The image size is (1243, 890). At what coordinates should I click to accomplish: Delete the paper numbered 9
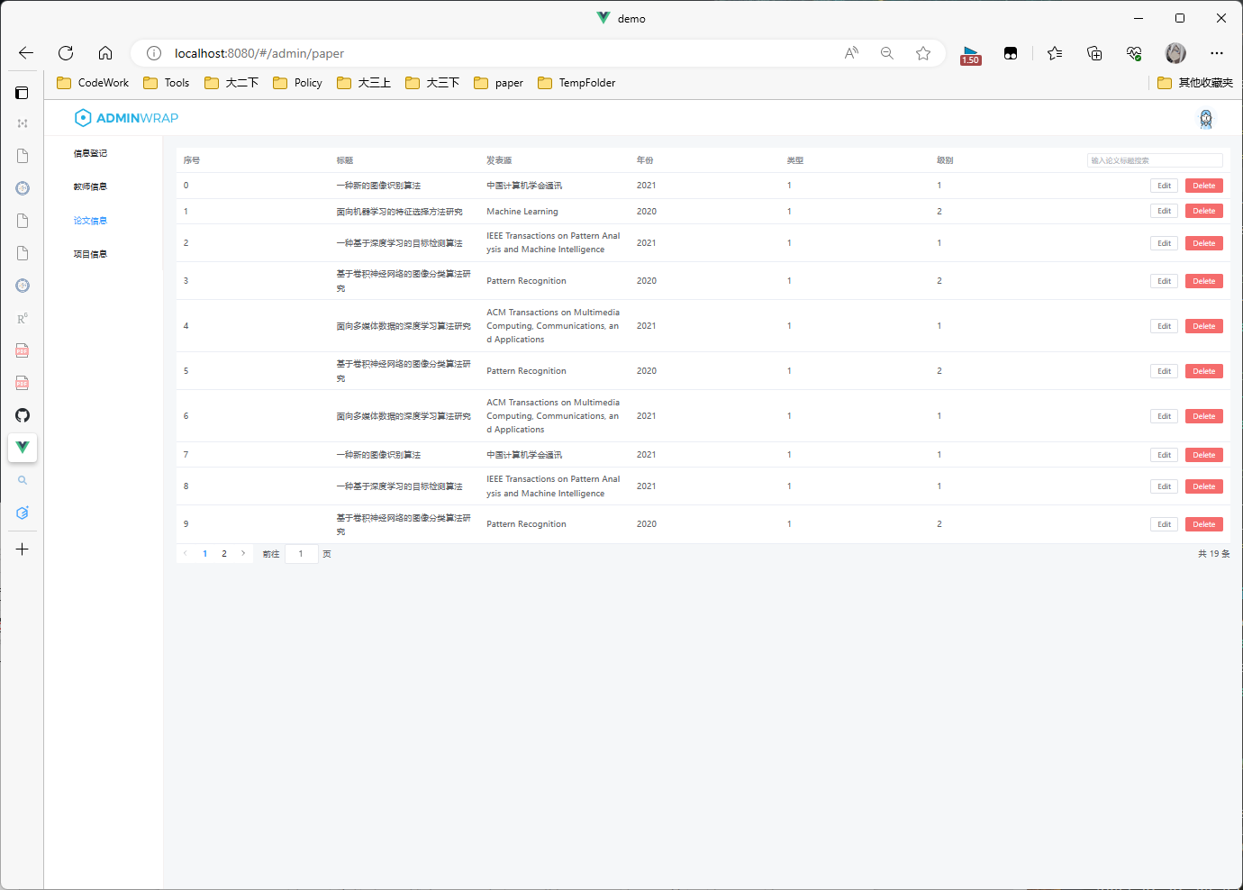click(x=1203, y=523)
